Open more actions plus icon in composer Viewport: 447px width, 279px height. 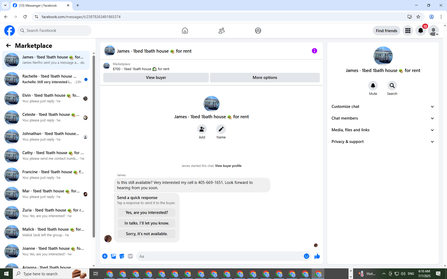tap(105, 256)
